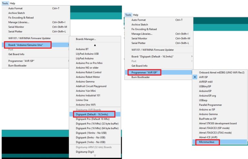Select Arduino Robot Control board
This screenshot has height=159, width=248.
95,72
